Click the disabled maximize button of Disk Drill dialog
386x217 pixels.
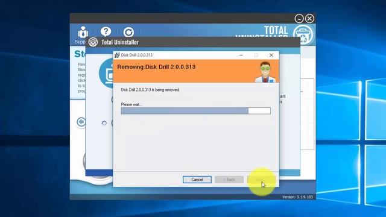256,55
